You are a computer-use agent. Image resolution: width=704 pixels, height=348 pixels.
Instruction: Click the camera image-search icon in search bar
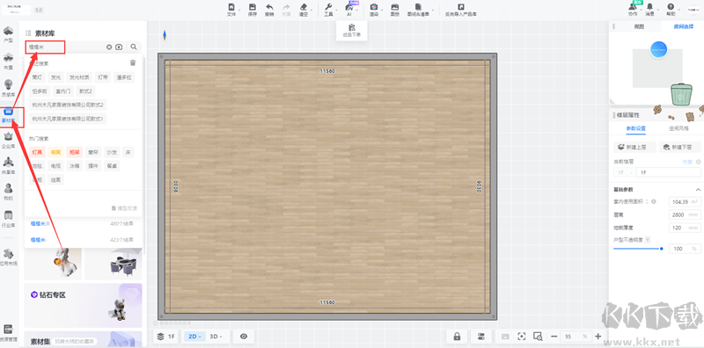(x=119, y=47)
